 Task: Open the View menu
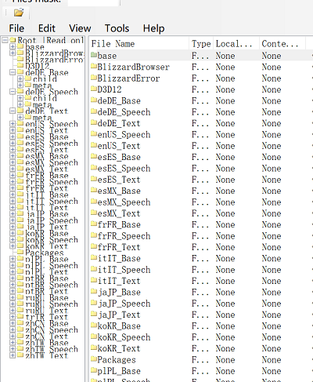pyautogui.click(x=80, y=28)
